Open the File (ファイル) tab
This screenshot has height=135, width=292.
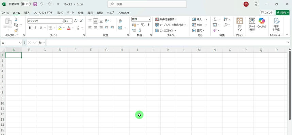tap(5, 13)
